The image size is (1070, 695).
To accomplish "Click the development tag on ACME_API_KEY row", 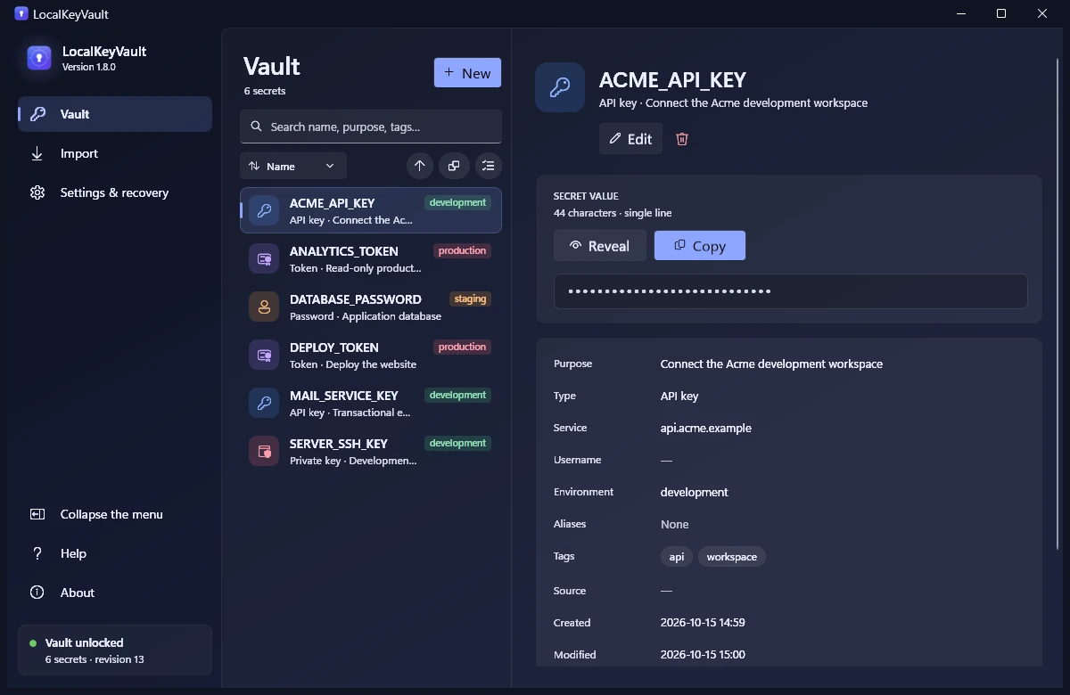I will [x=457, y=203].
